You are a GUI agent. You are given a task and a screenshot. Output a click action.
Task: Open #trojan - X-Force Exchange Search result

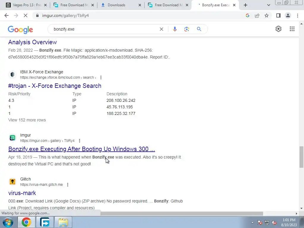coord(55,86)
